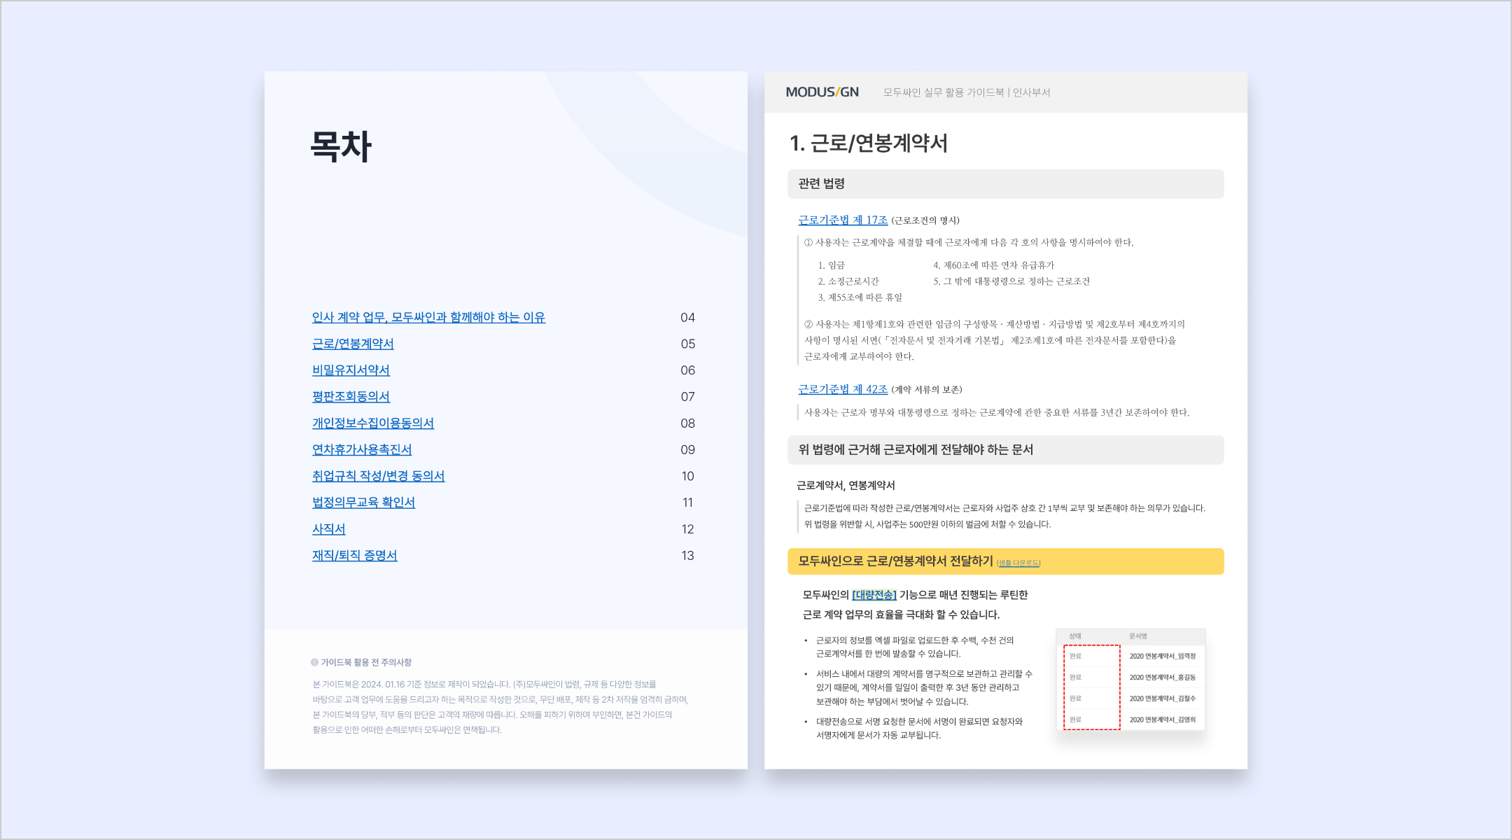Open the 비밀유지서약서 contents link
This screenshot has height=840, width=1512.
pyautogui.click(x=351, y=370)
